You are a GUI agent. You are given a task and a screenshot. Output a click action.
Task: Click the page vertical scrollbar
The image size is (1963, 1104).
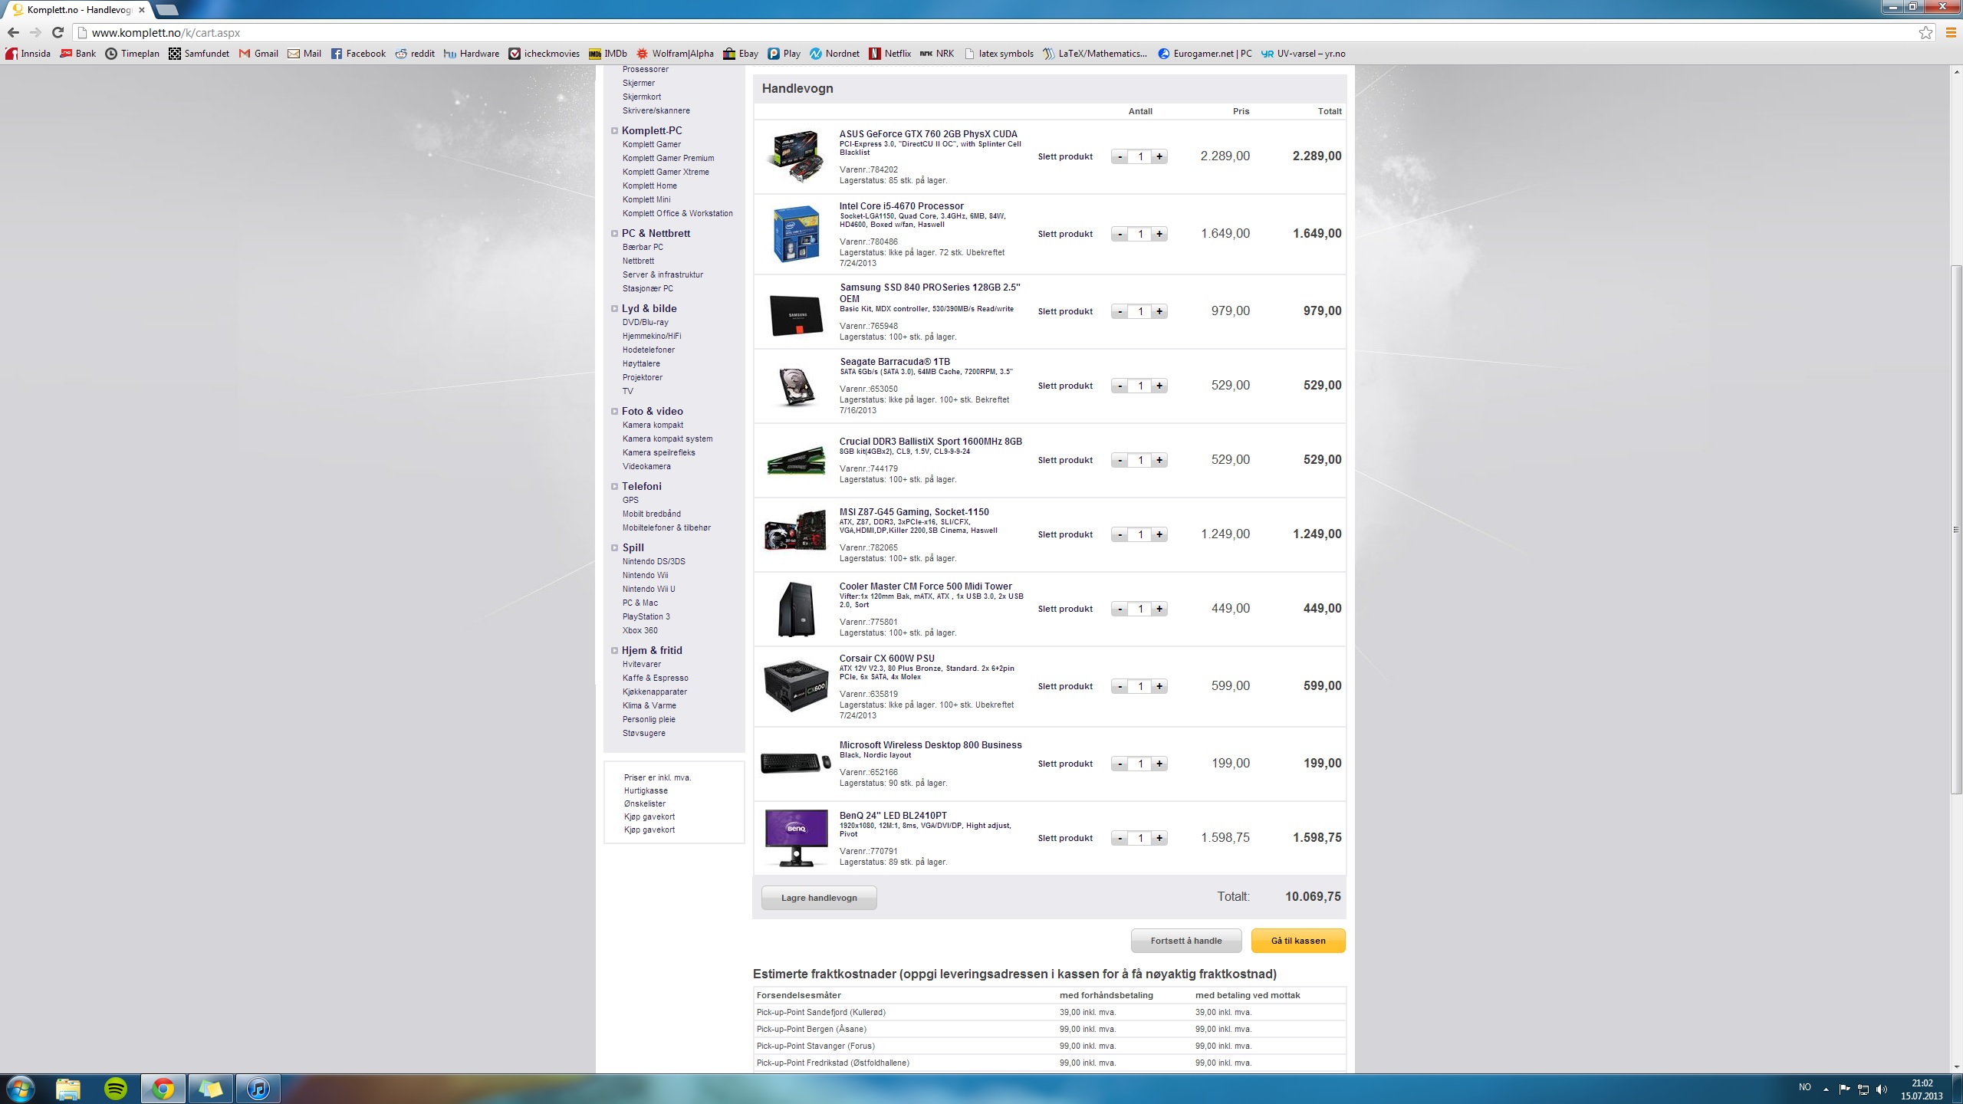1956,529
